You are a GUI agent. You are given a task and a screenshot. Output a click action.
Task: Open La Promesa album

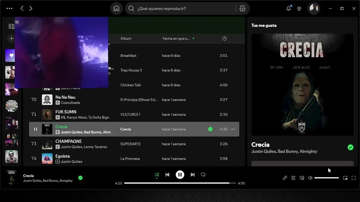coord(130,159)
